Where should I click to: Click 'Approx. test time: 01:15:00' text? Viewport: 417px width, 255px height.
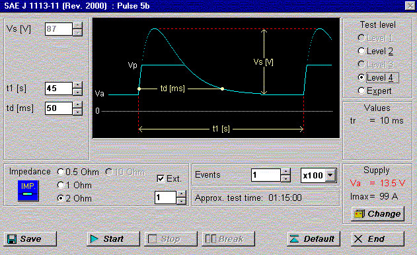pyautogui.click(x=248, y=198)
